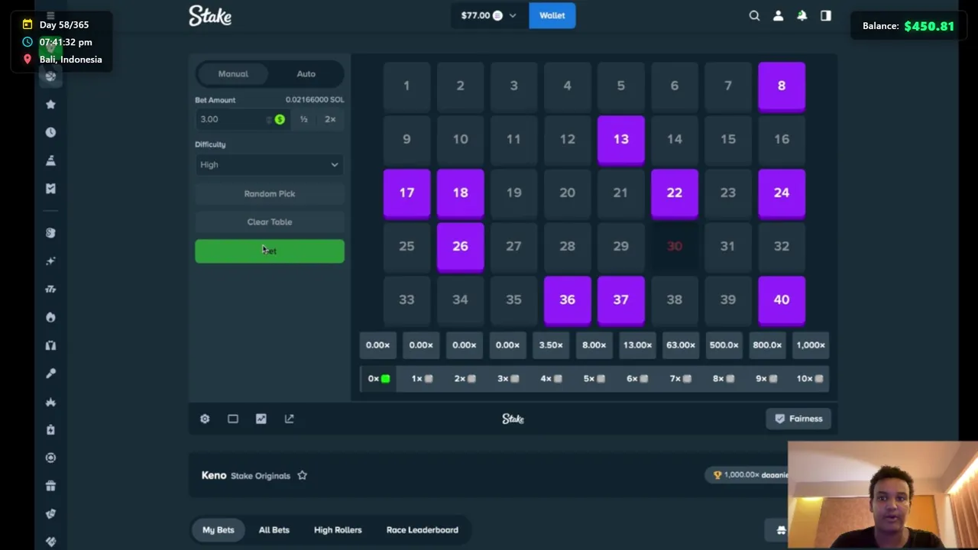978x550 pixels.
Task: Click the 1,000× payout multiplier box
Action: coord(811,345)
